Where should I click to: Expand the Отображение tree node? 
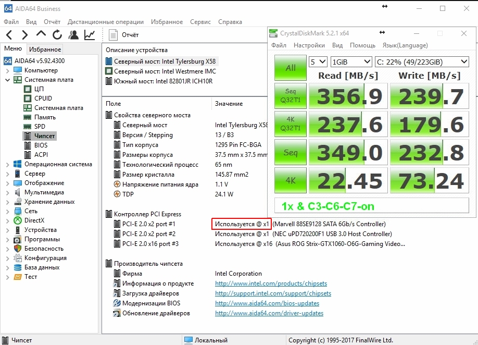8,183
